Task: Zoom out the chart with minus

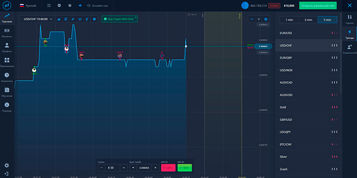Action: point(251,19)
